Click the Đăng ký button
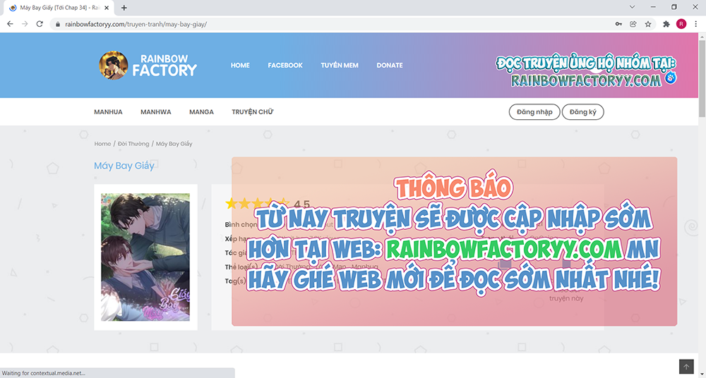 [582, 112]
